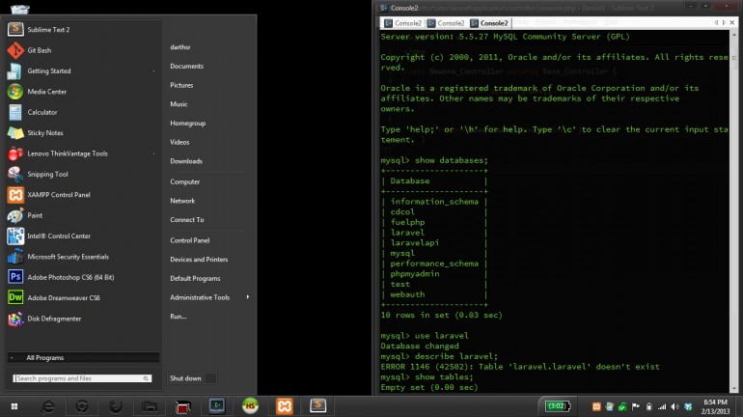The height and width of the screenshot is (417, 743).
Task: Choose Connect To in the Start menu
Action: click(x=186, y=219)
